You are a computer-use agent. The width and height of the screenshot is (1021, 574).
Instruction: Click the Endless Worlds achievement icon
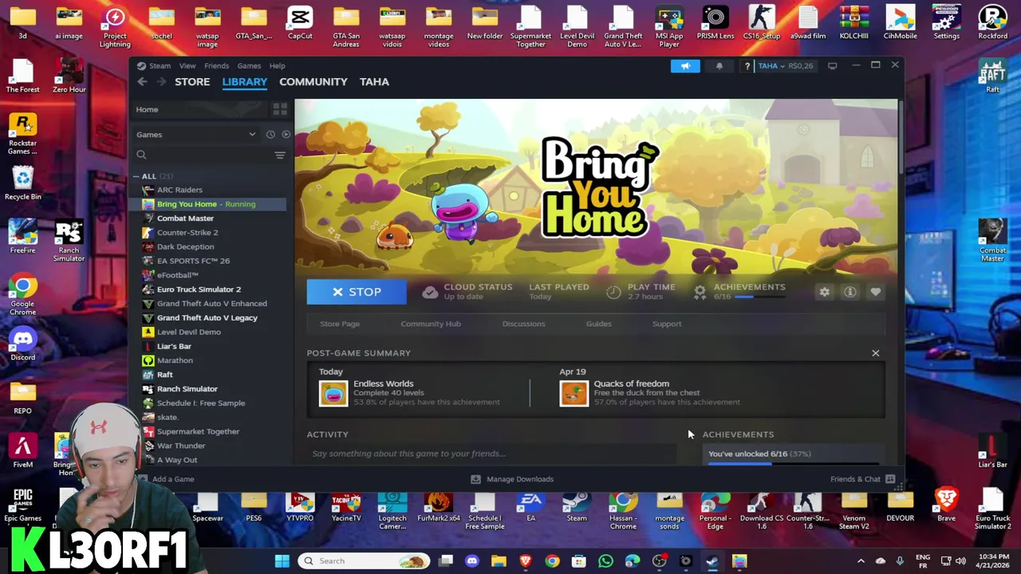[x=333, y=393]
